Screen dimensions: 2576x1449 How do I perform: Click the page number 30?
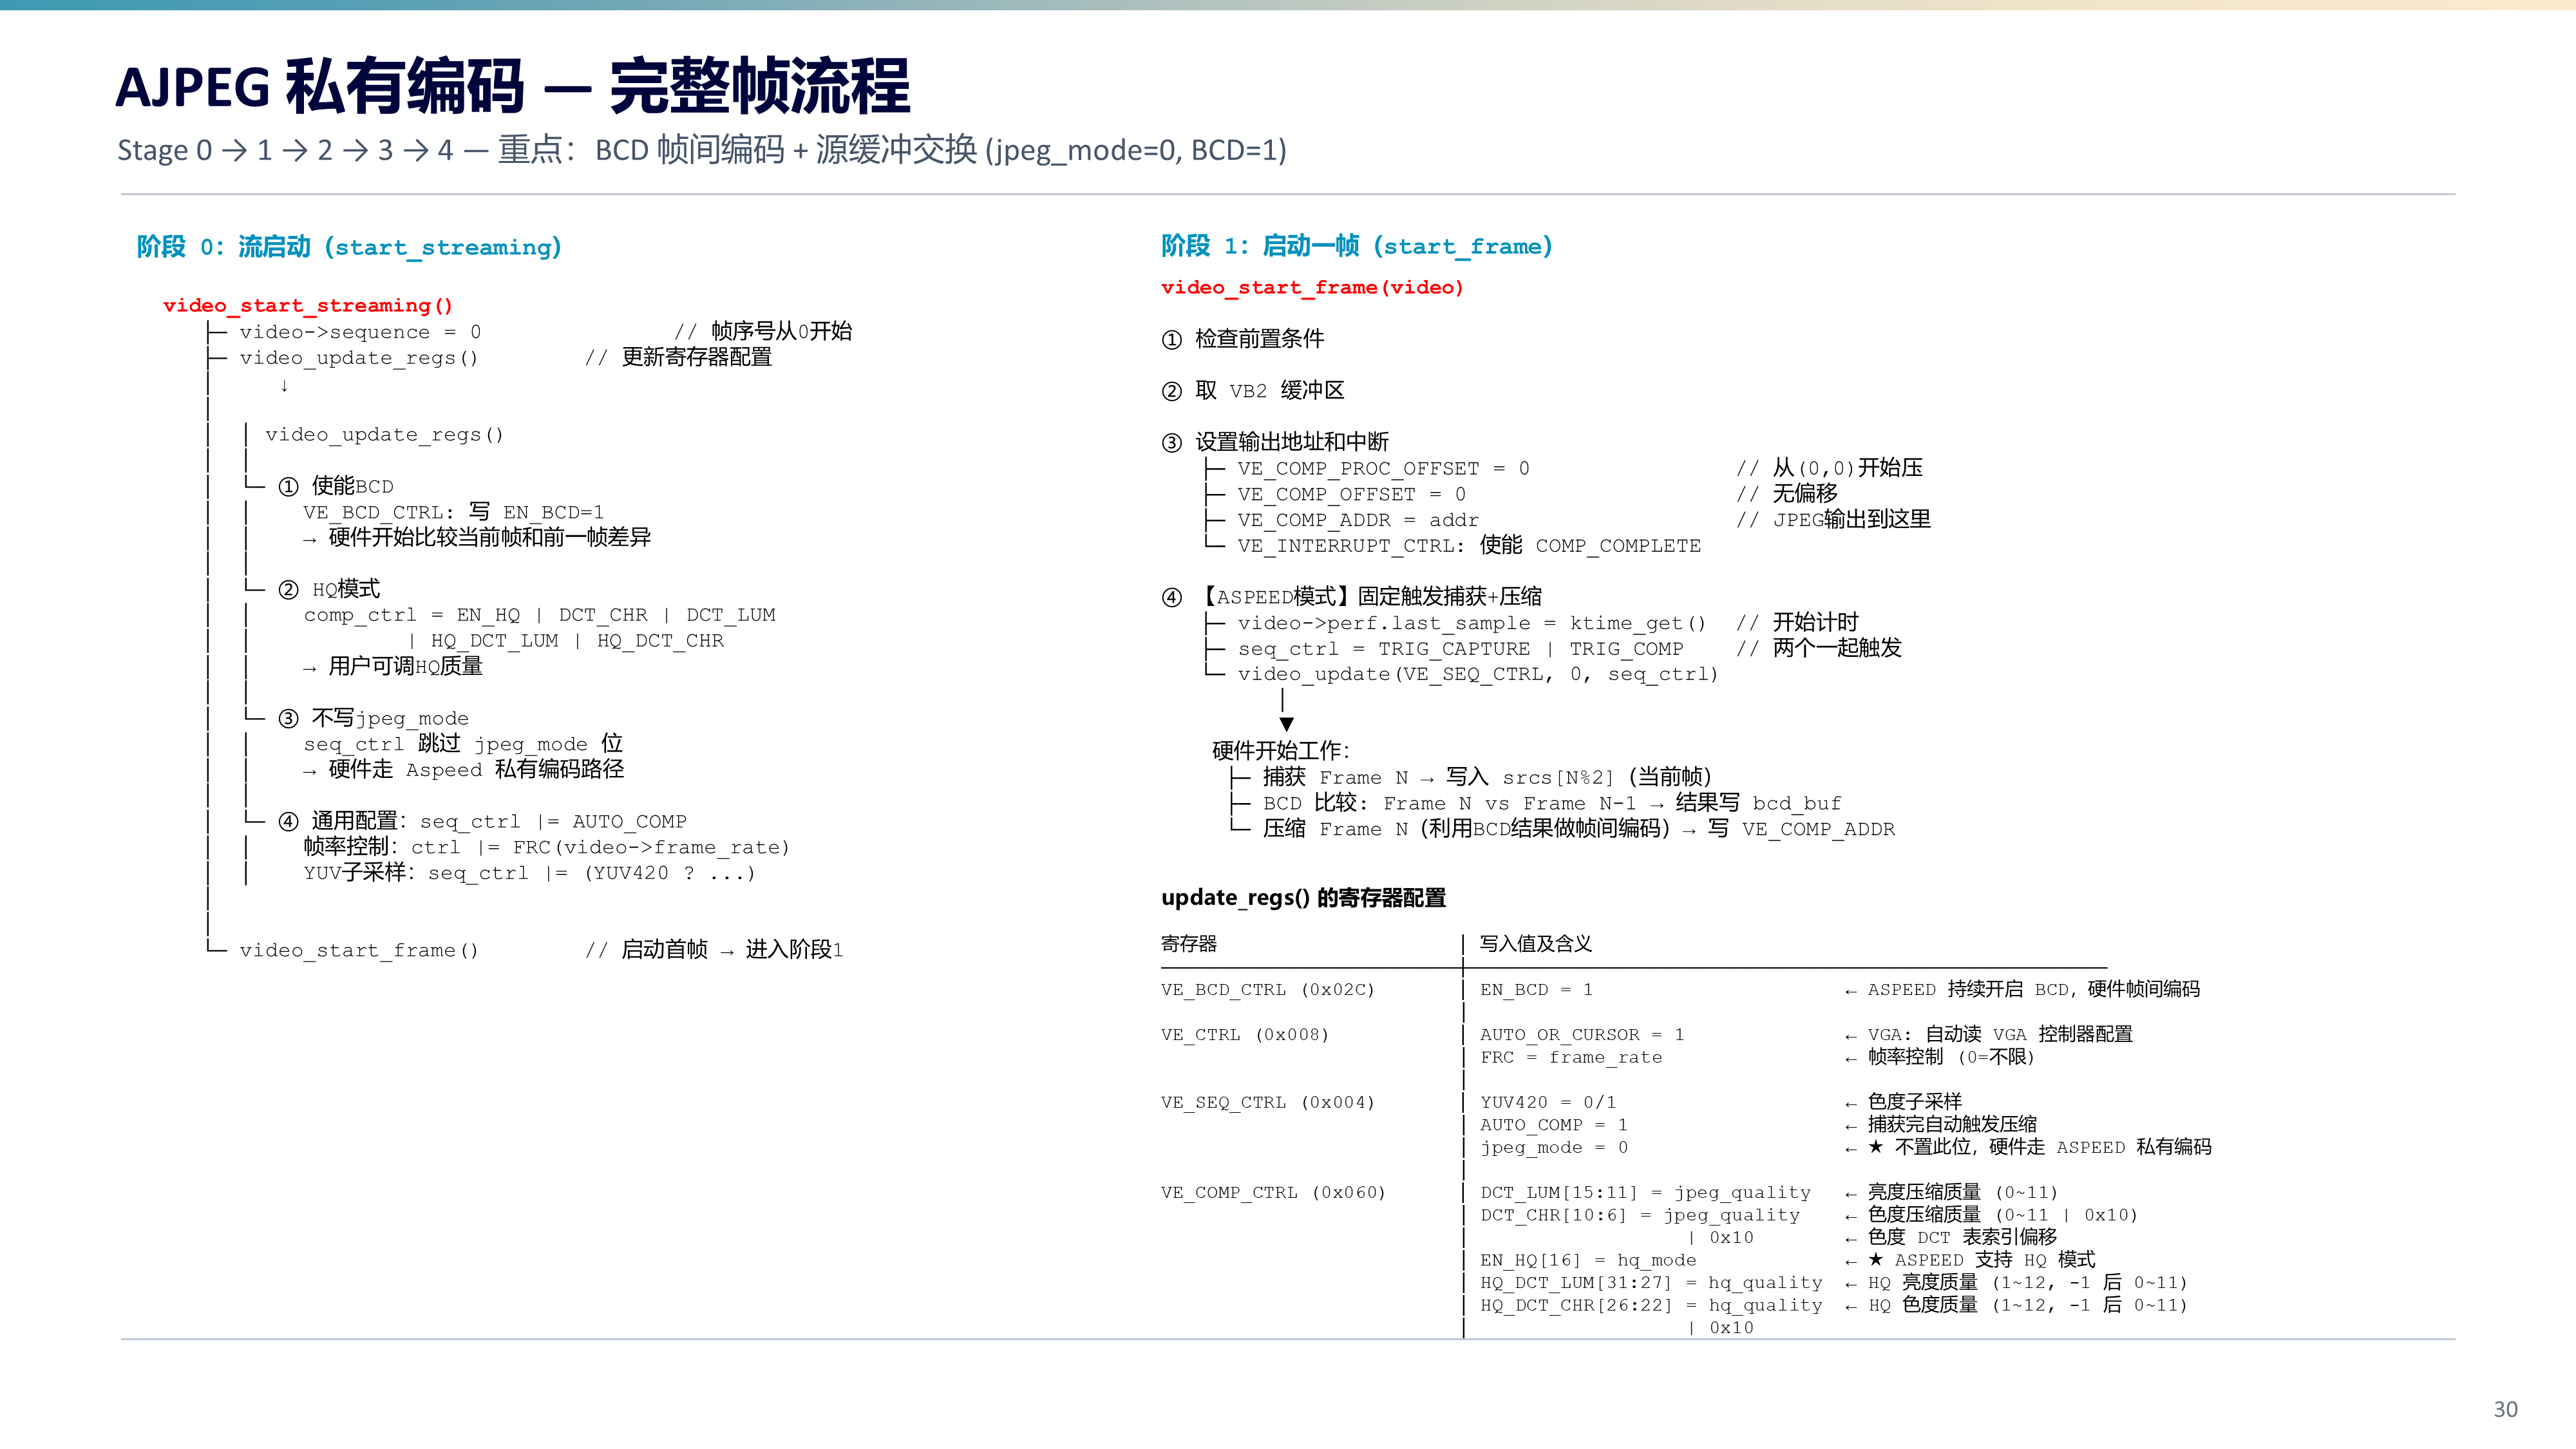point(2505,1409)
